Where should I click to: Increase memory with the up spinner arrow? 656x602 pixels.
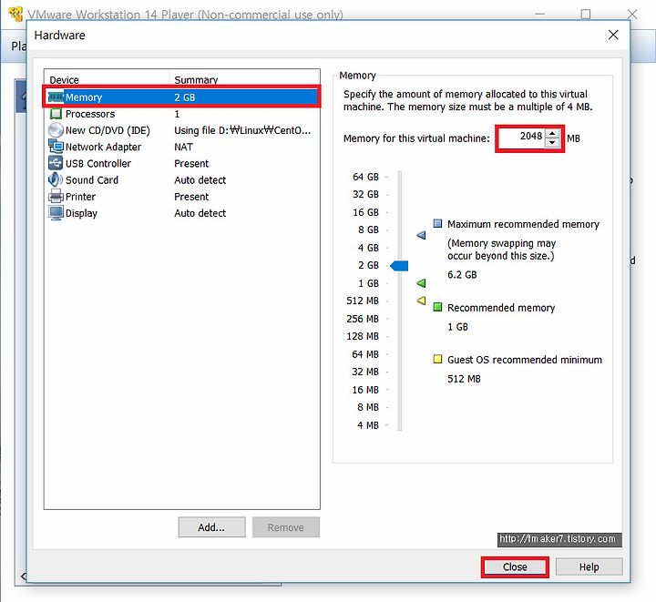tap(552, 134)
